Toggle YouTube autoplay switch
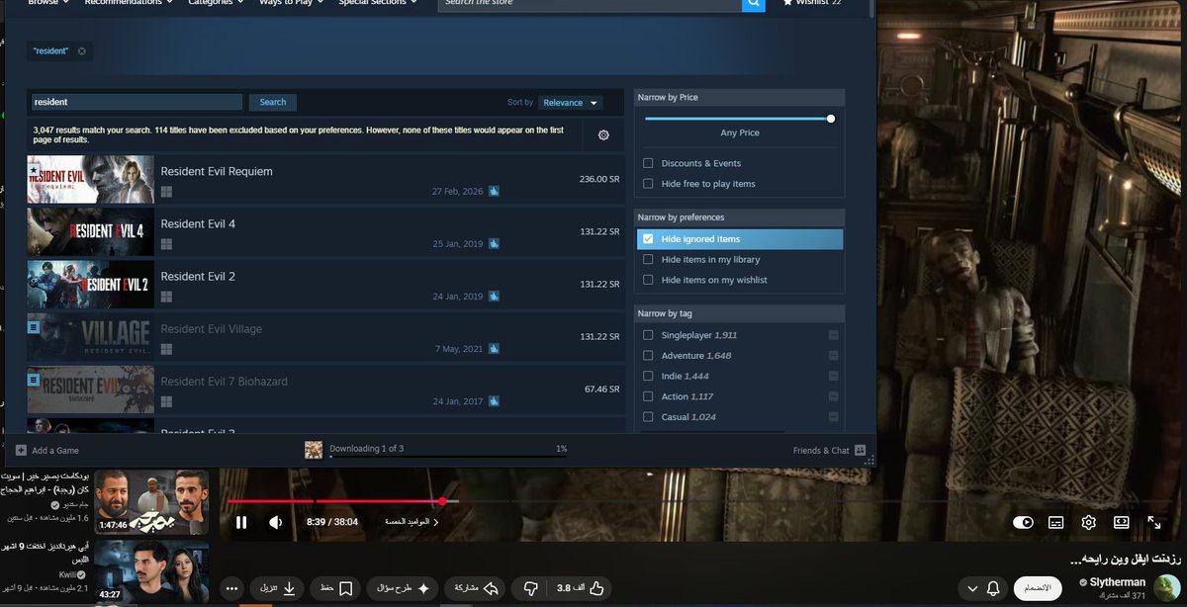Image resolution: width=1187 pixels, height=607 pixels. pyautogui.click(x=1024, y=522)
